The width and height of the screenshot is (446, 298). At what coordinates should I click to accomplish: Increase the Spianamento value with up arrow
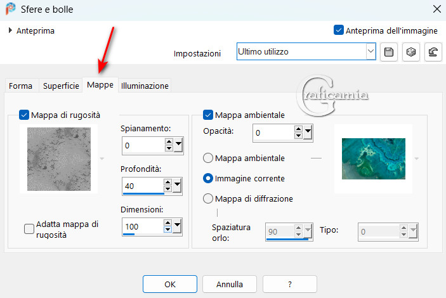pos(169,141)
